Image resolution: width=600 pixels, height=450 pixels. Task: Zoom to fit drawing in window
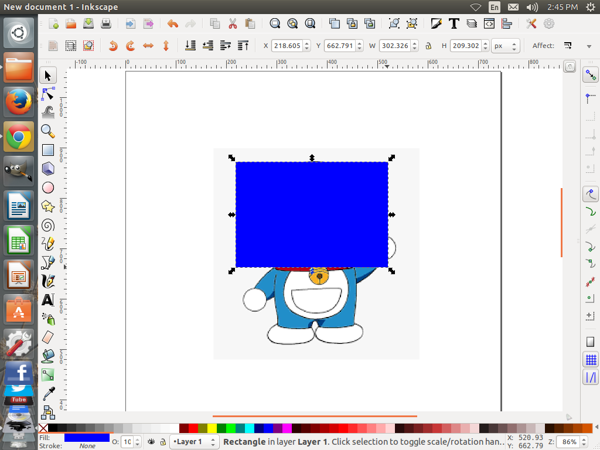tap(292, 23)
